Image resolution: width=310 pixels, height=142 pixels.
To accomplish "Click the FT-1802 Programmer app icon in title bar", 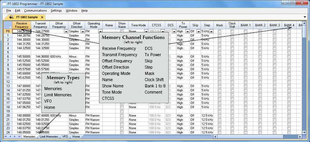I will click(4, 4).
